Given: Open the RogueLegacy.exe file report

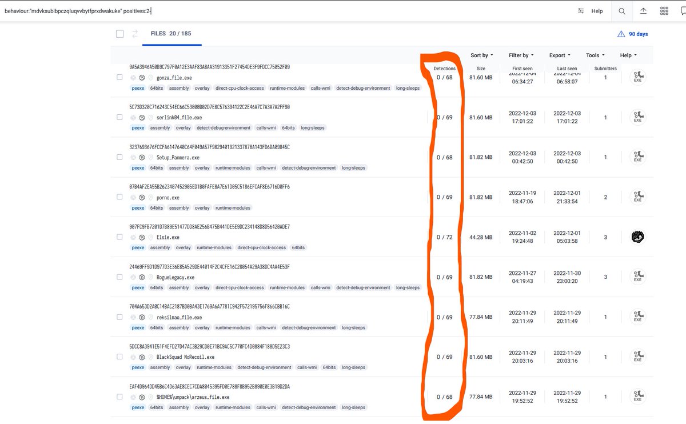Looking at the screenshot, I should [x=176, y=277].
